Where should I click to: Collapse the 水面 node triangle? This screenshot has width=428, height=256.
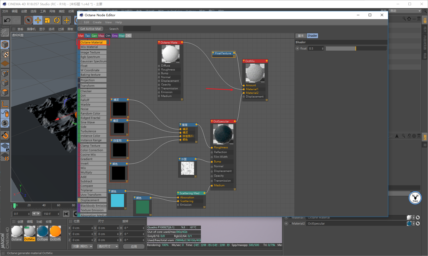(180, 159)
